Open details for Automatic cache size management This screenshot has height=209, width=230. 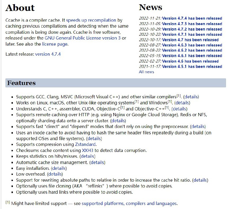click(97, 162)
